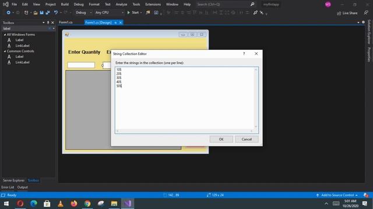Click the Save icon in toolbar
373x209 pixels.
coord(41,13)
